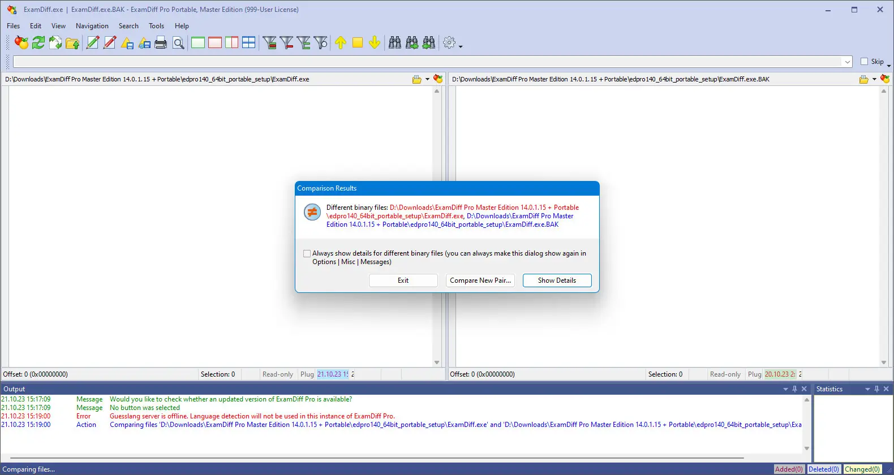Open Output panel options dropdown arrow
894x475 pixels.
pyautogui.click(x=785, y=389)
